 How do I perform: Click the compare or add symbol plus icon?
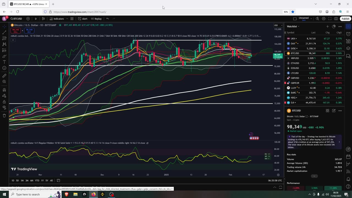point(28,19)
